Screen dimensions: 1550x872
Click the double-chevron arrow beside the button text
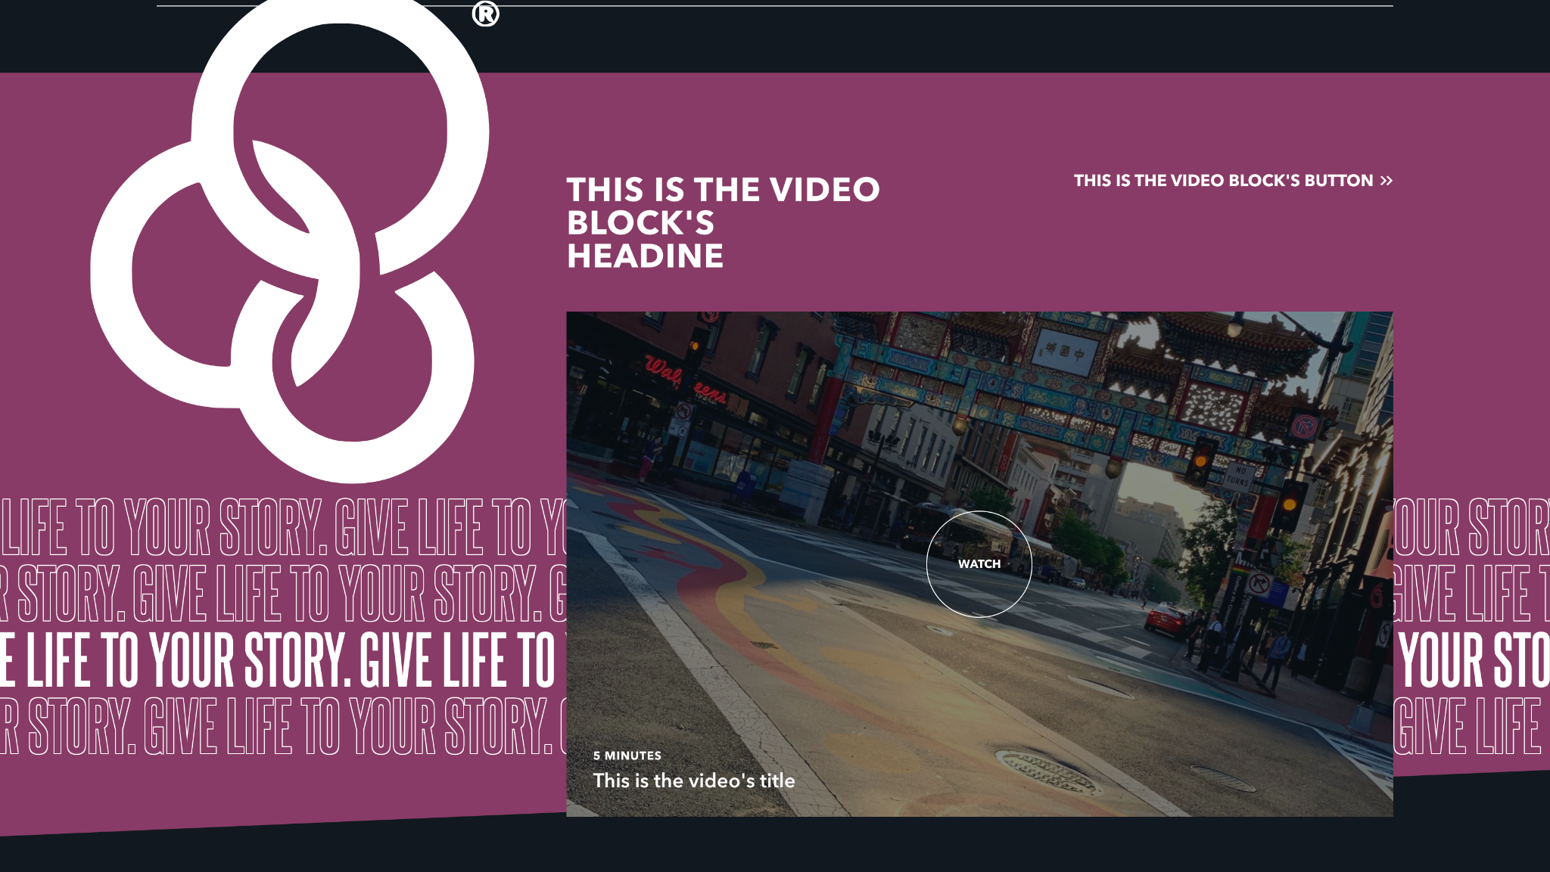click(1386, 181)
